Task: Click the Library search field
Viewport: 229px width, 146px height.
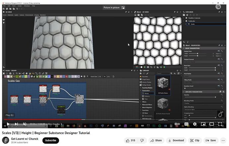Action: 163,73
